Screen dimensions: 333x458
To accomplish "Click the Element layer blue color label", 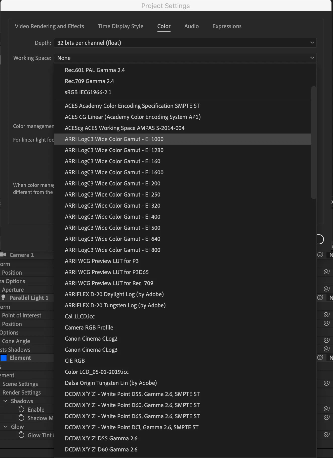I will click(4, 358).
